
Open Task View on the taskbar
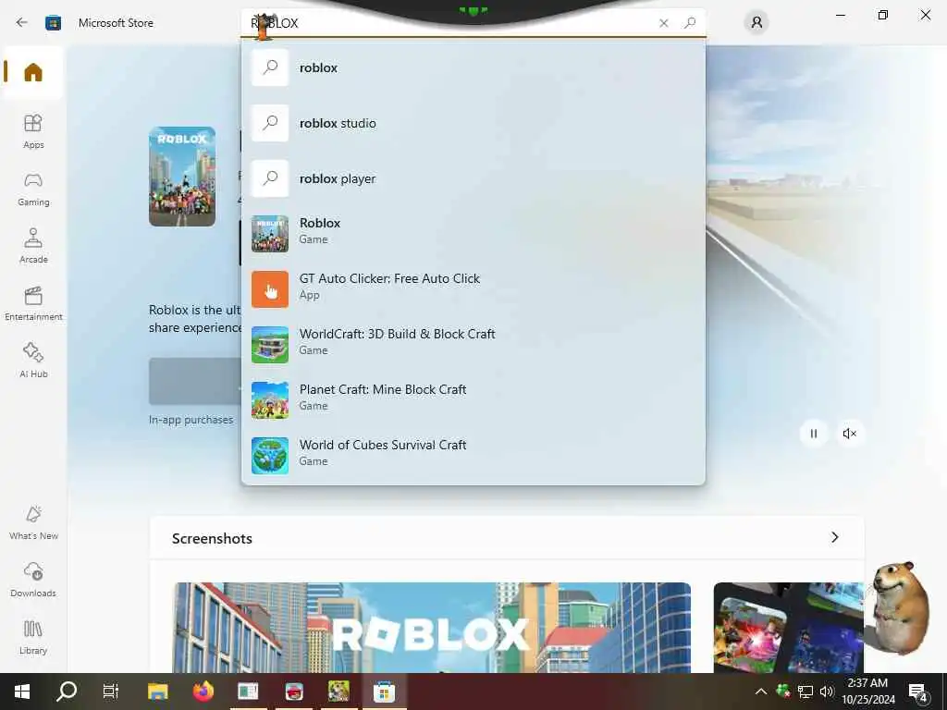(111, 692)
